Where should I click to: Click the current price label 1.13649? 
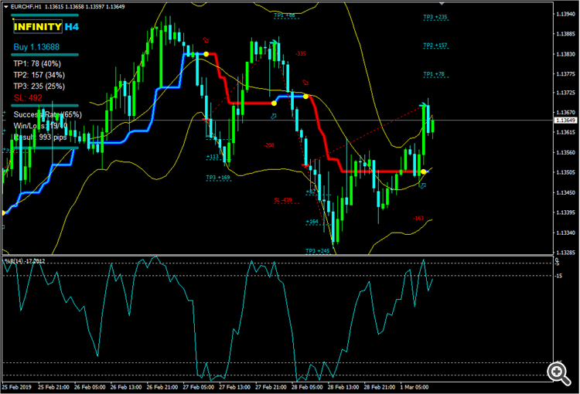click(x=565, y=121)
